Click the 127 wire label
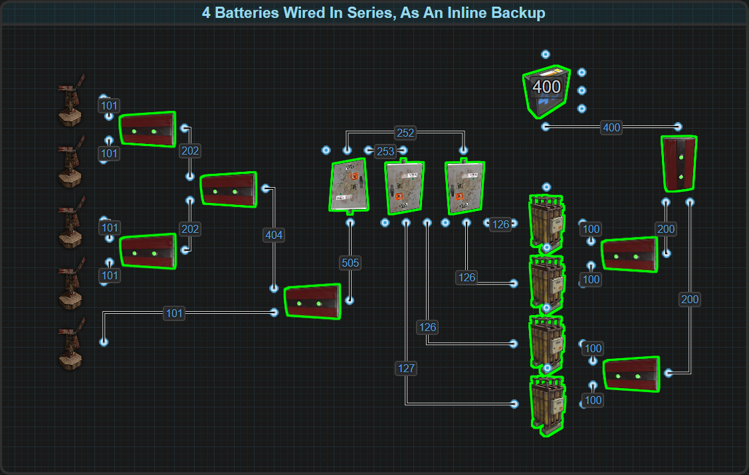This screenshot has width=749, height=475. [406, 368]
